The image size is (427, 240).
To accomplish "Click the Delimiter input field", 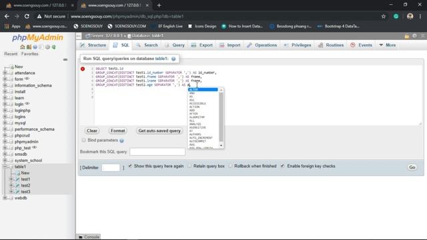I will pyautogui.click(x=111, y=167).
